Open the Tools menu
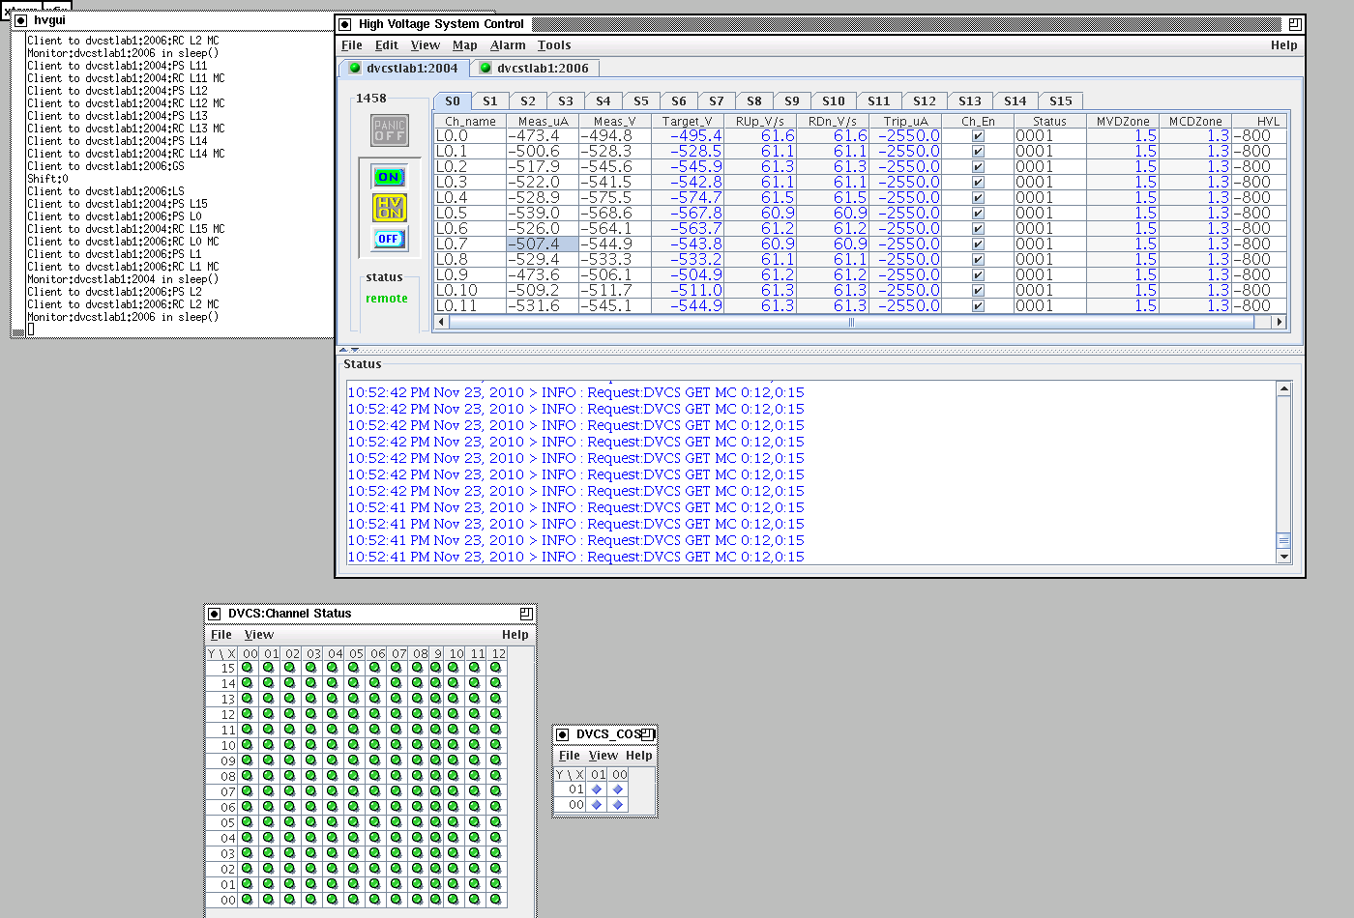The height and width of the screenshot is (918, 1354). coord(554,45)
